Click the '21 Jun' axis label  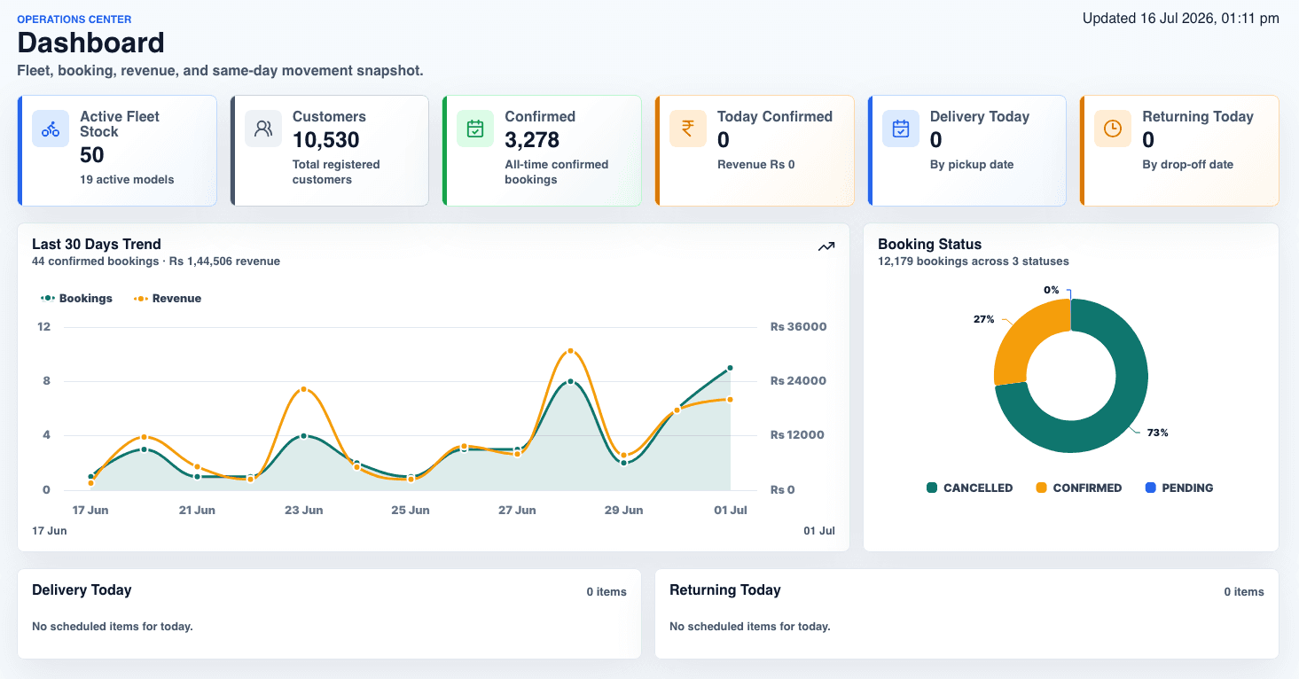point(197,511)
